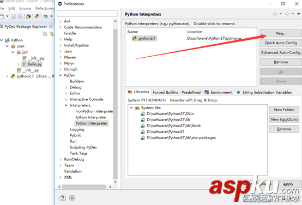Screen dimensions: 302x205
Task: Click the forward navigation arrow icon
Action: pyautogui.click(x=287, y=14)
